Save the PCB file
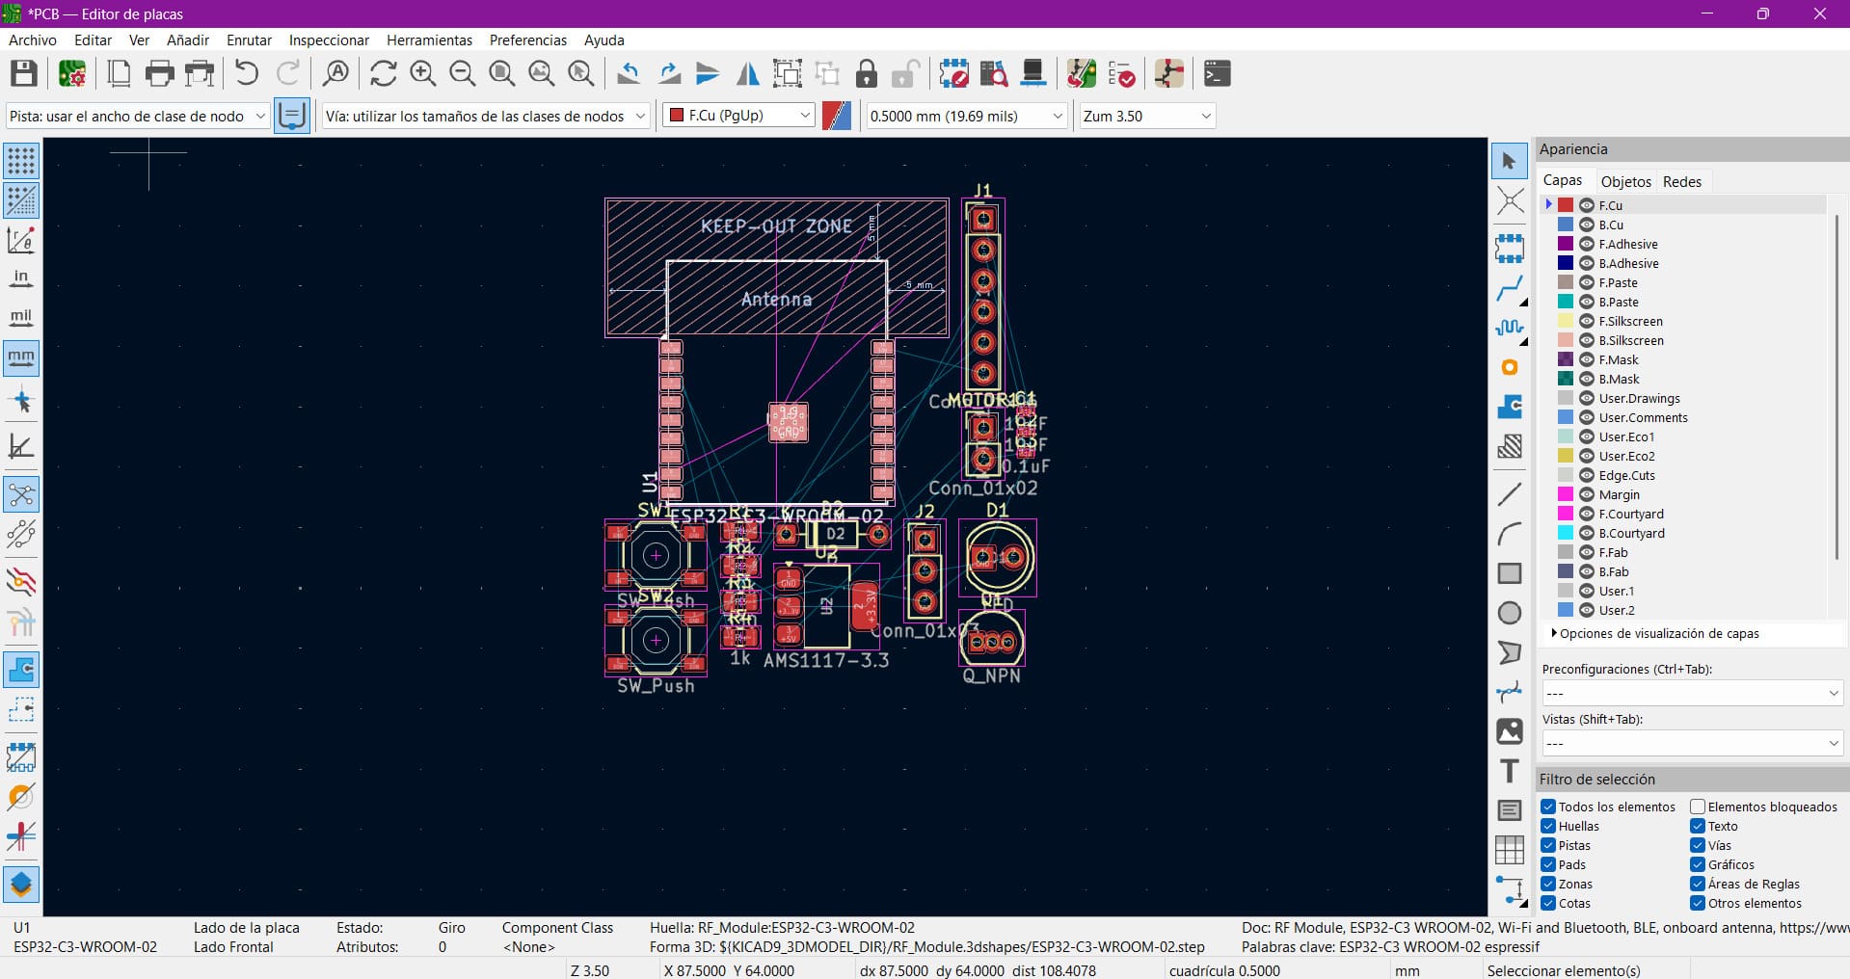Screen dimensions: 1850x979 coord(23,73)
